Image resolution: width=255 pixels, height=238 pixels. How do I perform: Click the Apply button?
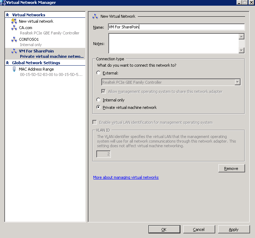pyautogui.click(x=234, y=229)
